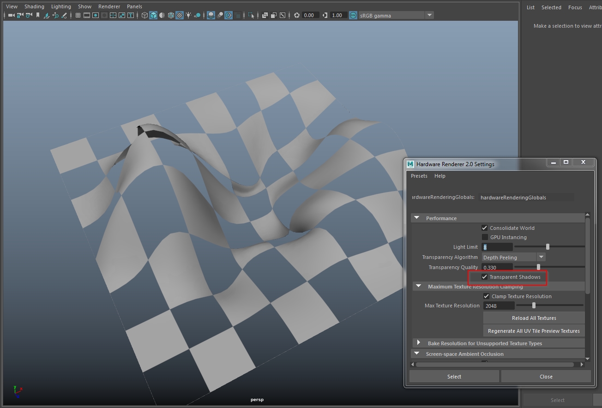Toggle the Textured checker sphere icon
The width and height of the screenshot is (602, 408).
[x=180, y=15]
